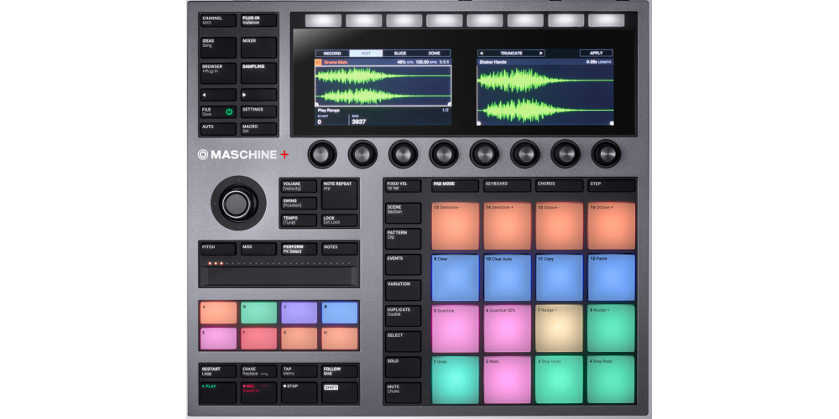The height and width of the screenshot is (419, 839).
Task: Click the VOLUME Velocity button
Action: click(300, 186)
